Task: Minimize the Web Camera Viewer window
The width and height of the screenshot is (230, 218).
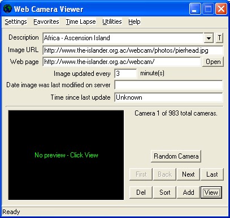Action: [x=195, y=8]
